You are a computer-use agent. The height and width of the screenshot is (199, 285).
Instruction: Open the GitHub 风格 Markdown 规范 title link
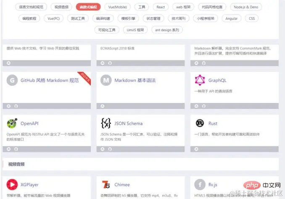pos(50,80)
